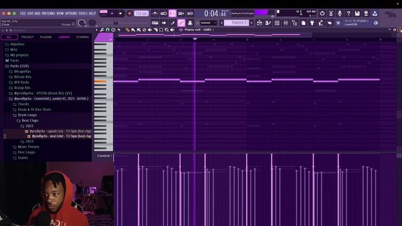Open the PATTERNS menu
The height and width of the screenshot is (226, 402).
48,13
